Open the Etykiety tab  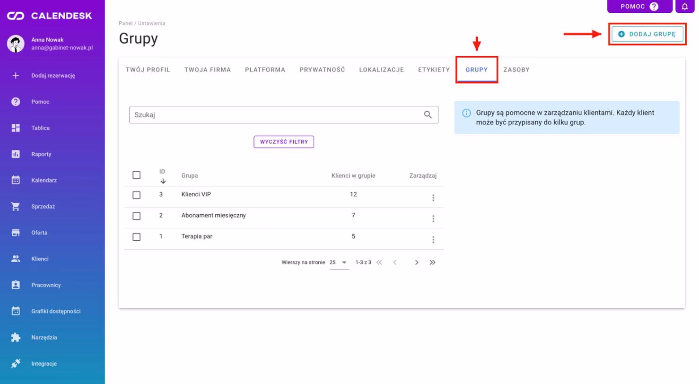pos(434,70)
